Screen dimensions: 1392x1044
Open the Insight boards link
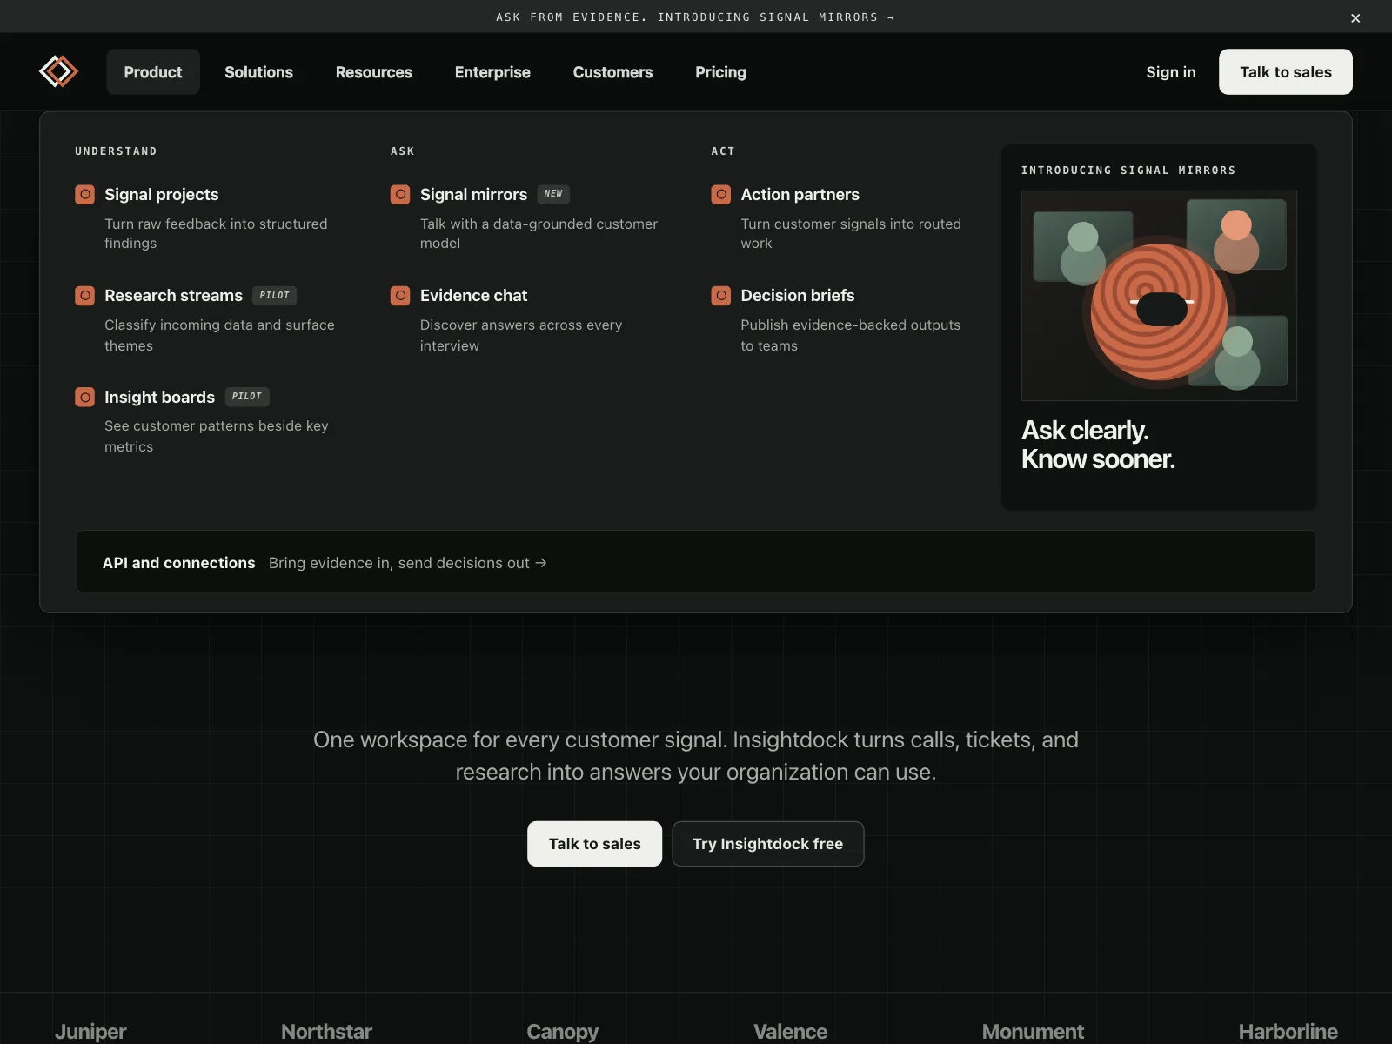[x=159, y=398]
